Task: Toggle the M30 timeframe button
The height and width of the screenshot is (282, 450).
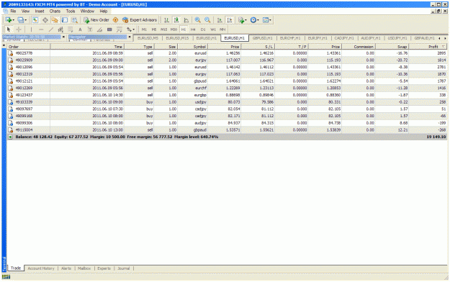Action: pyautogui.click(x=174, y=29)
